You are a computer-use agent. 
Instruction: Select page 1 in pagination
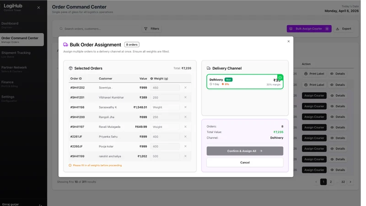pyautogui.click(x=323, y=182)
